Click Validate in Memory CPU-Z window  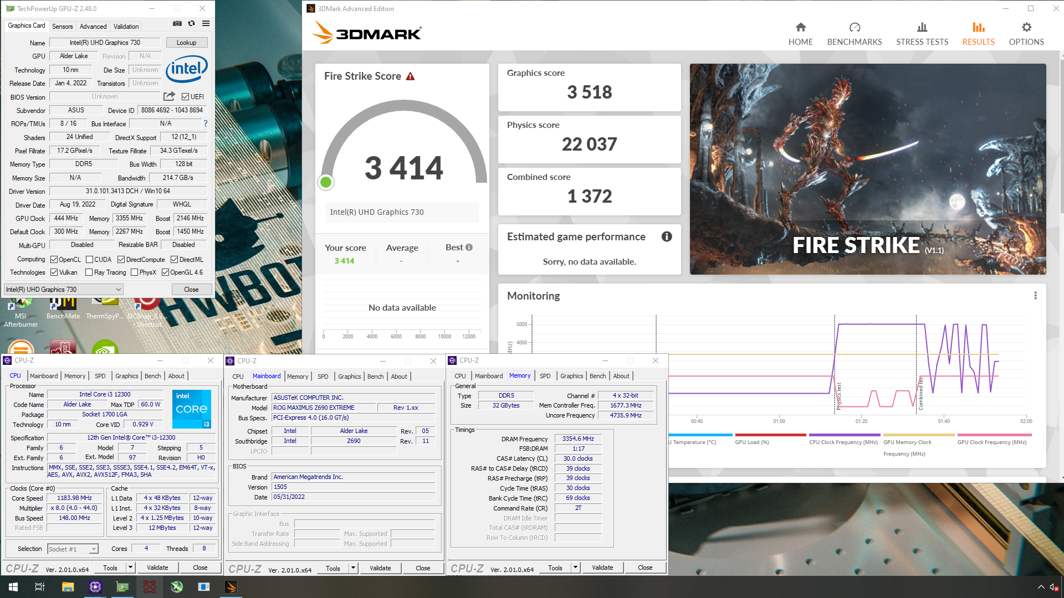(602, 568)
